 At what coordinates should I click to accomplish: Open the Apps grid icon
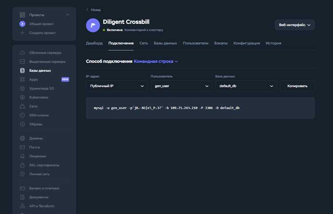[22, 79]
